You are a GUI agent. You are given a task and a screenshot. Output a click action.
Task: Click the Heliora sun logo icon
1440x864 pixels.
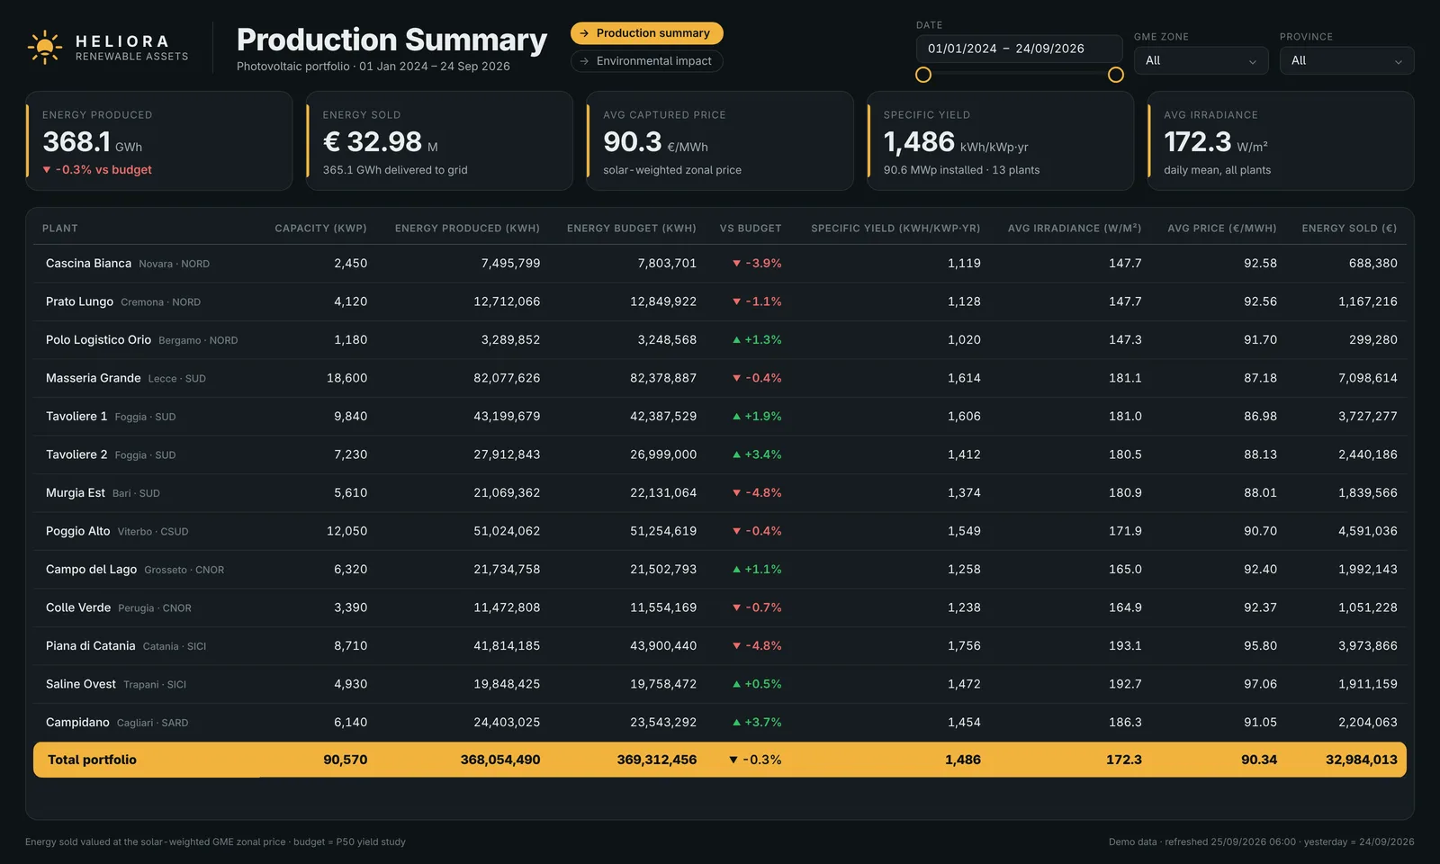(x=44, y=48)
